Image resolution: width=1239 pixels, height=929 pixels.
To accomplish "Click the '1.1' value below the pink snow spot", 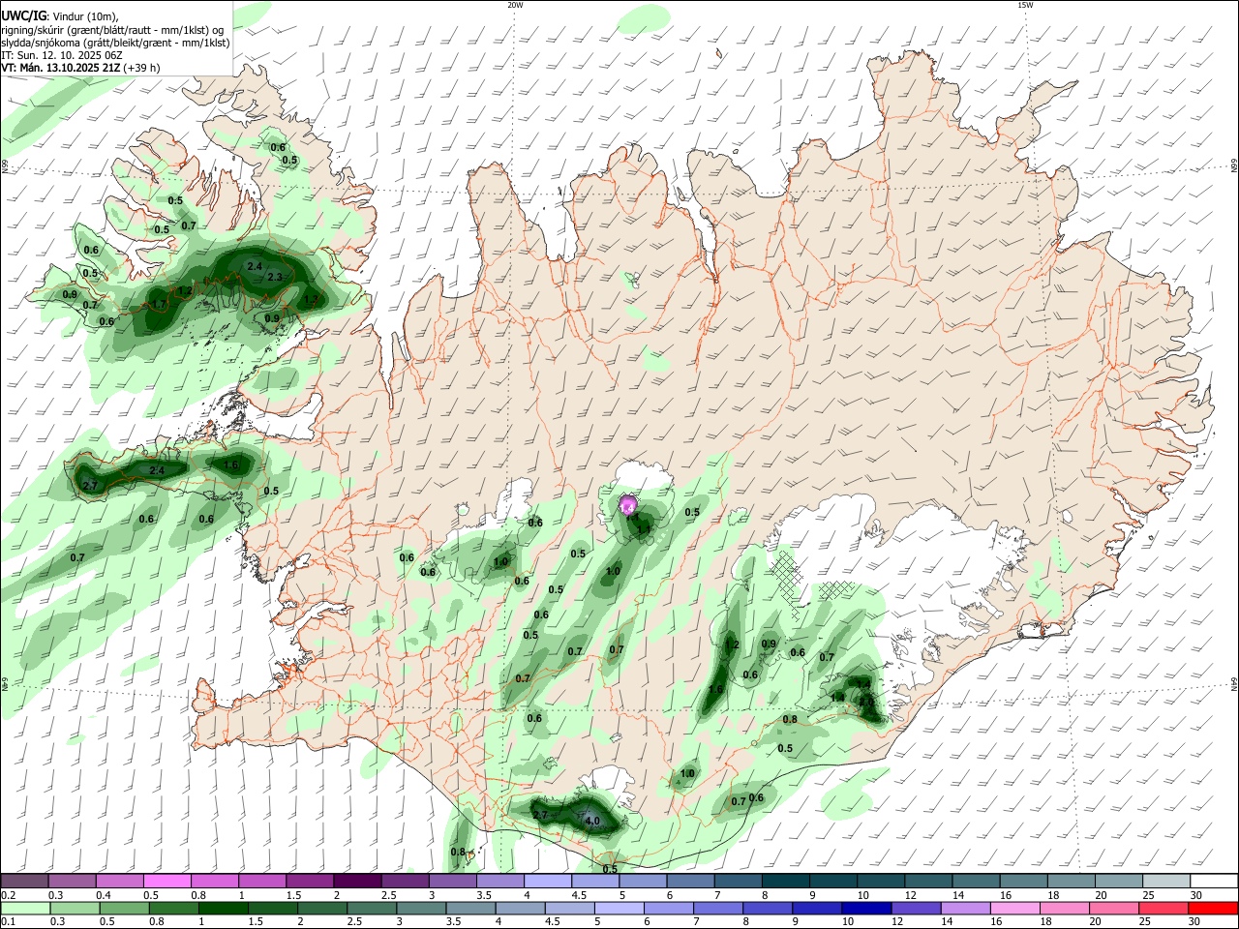I will click(643, 529).
